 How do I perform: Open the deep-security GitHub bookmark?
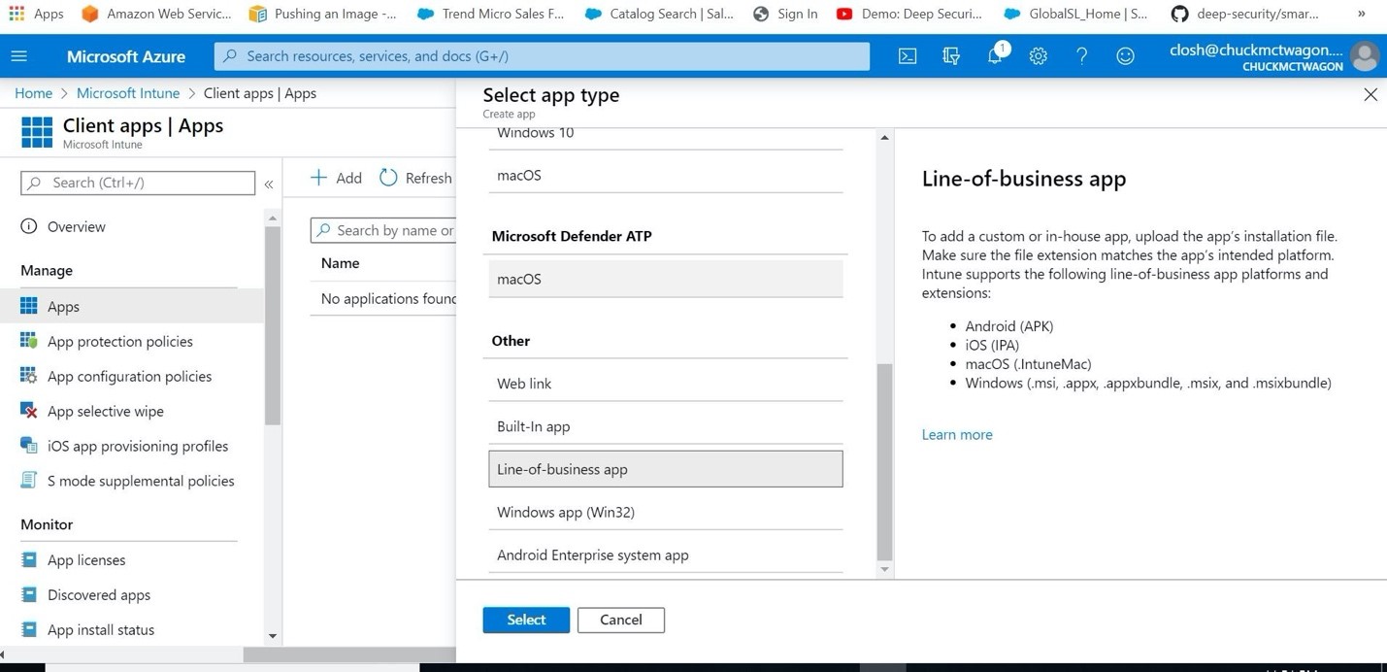(x=1245, y=14)
